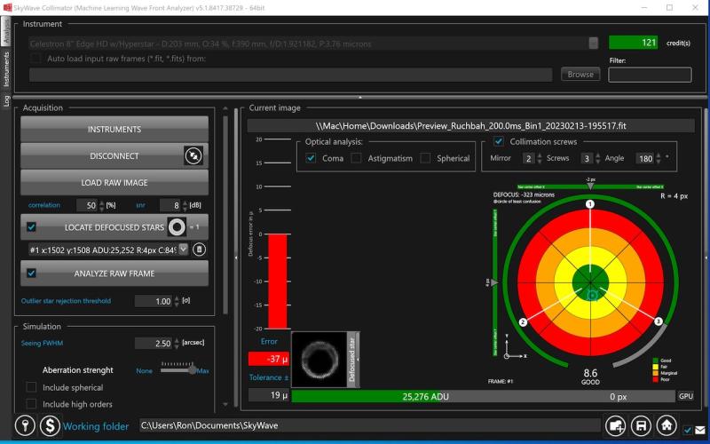Click the Tolerance 19 µ value field
Viewport: 710px width, 444px height.
point(269,395)
